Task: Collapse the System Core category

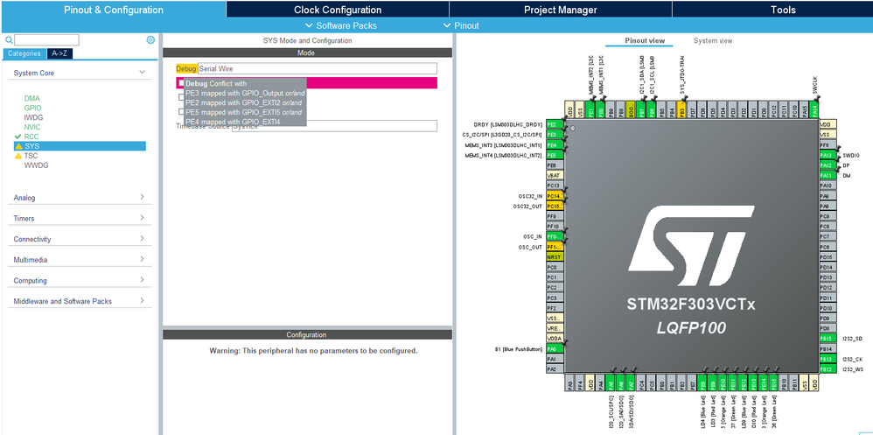Action: [79, 73]
